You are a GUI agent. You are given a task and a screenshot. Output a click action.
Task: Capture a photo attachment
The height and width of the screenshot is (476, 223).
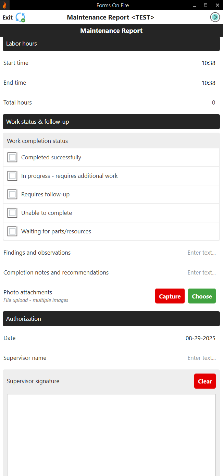click(x=170, y=296)
